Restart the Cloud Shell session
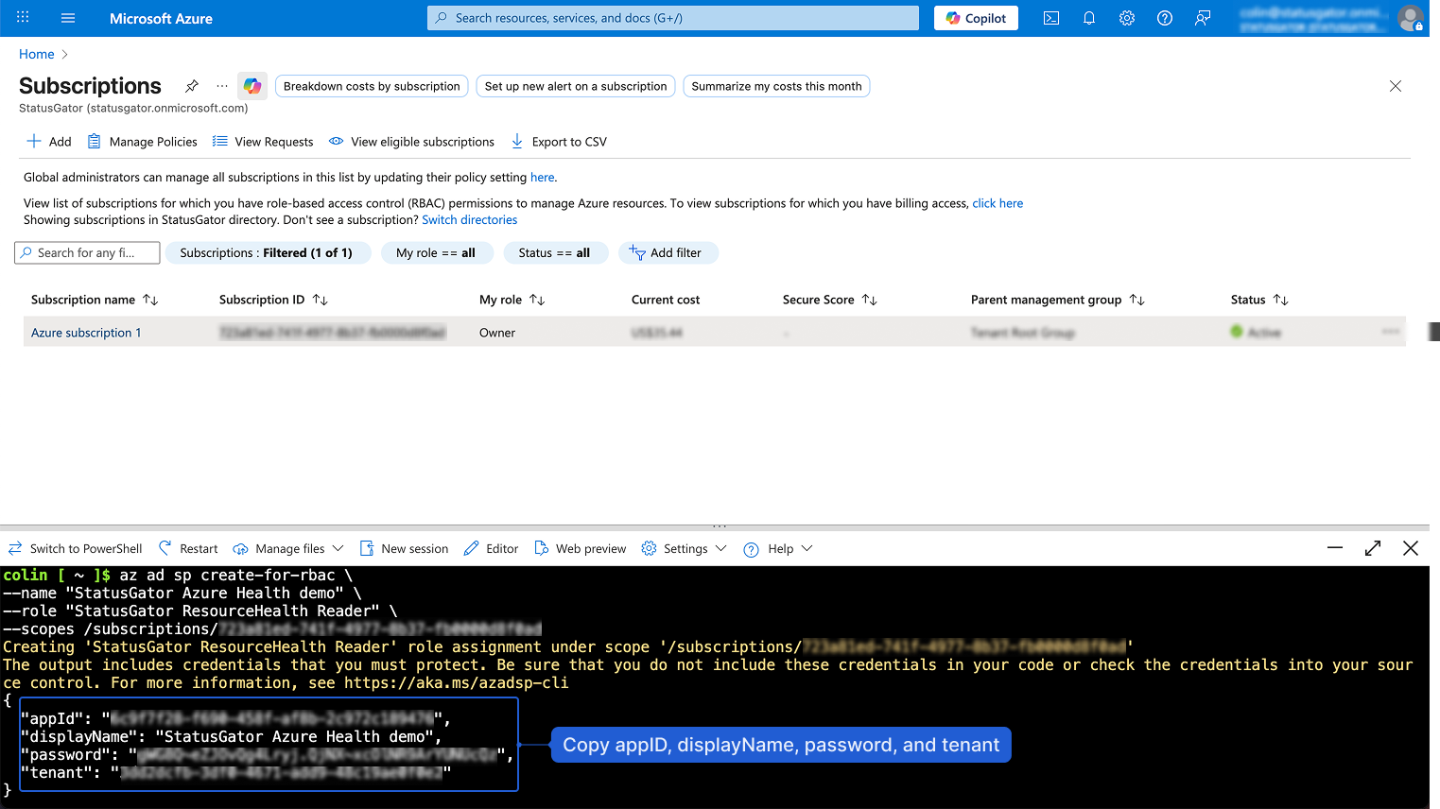The width and height of the screenshot is (1440, 809). [188, 549]
